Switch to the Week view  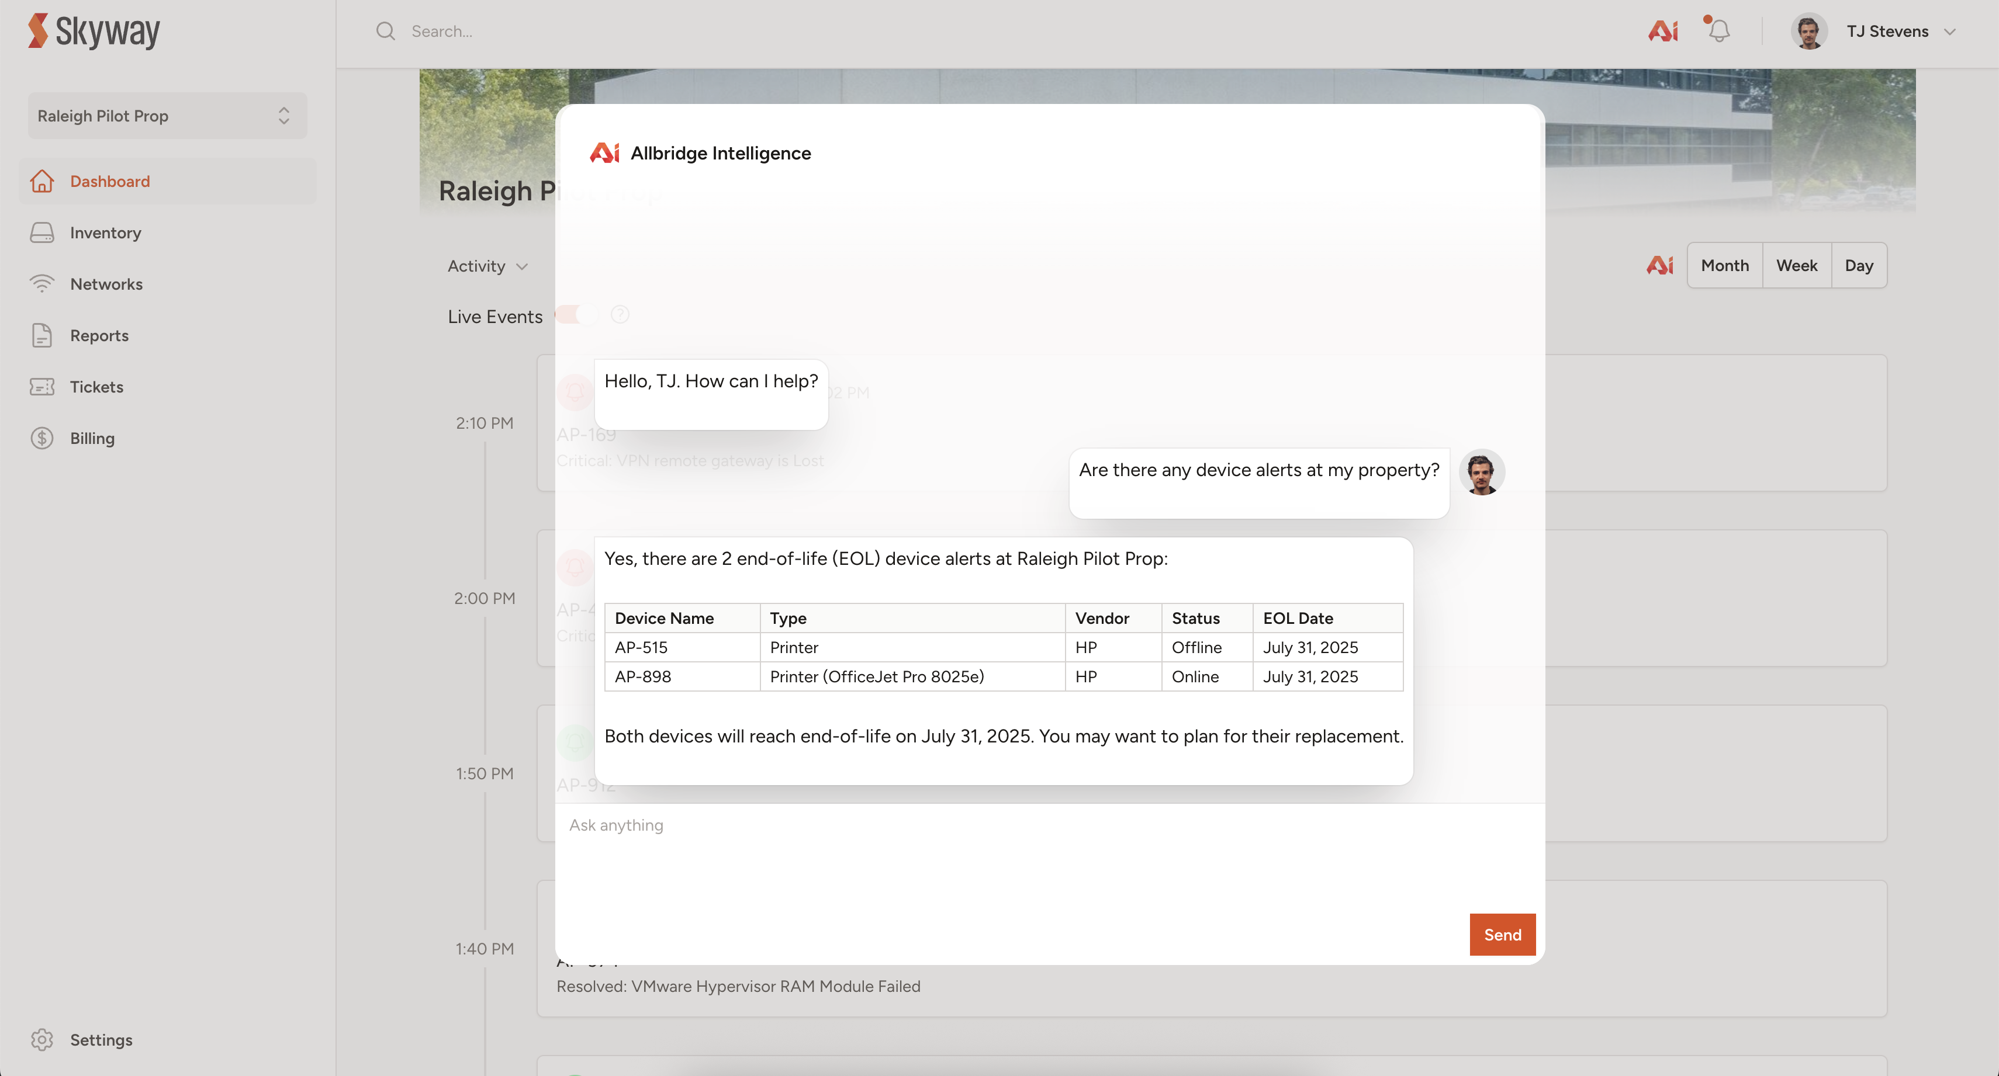click(x=1796, y=265)
